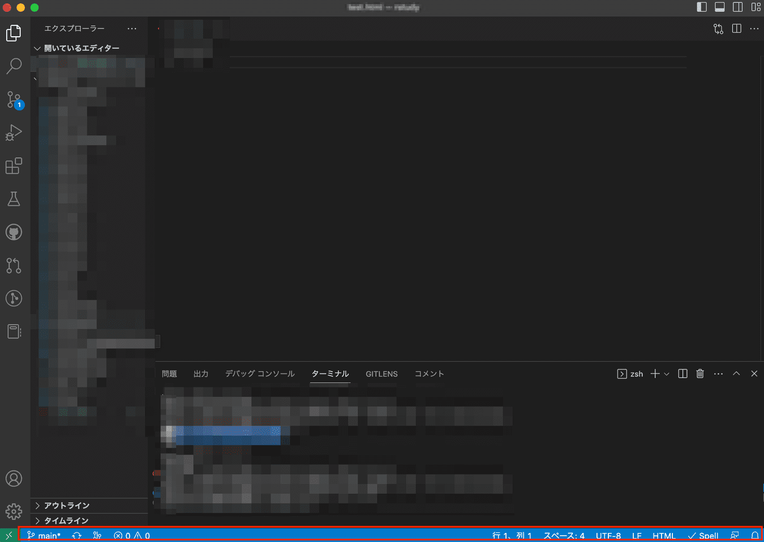The width and height of the screenshot is (764, 542).
Task: Click the remote window indicator in status bar
Action: pyautogui.click(x=9, y=535)
